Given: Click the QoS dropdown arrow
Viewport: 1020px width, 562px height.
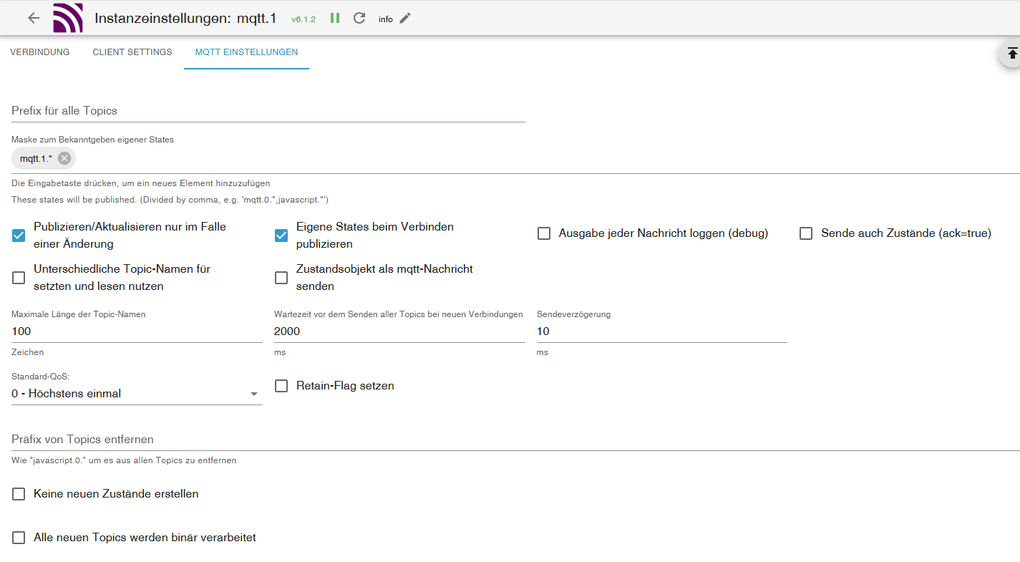Looking at the screenshot, I should point(253,394).
